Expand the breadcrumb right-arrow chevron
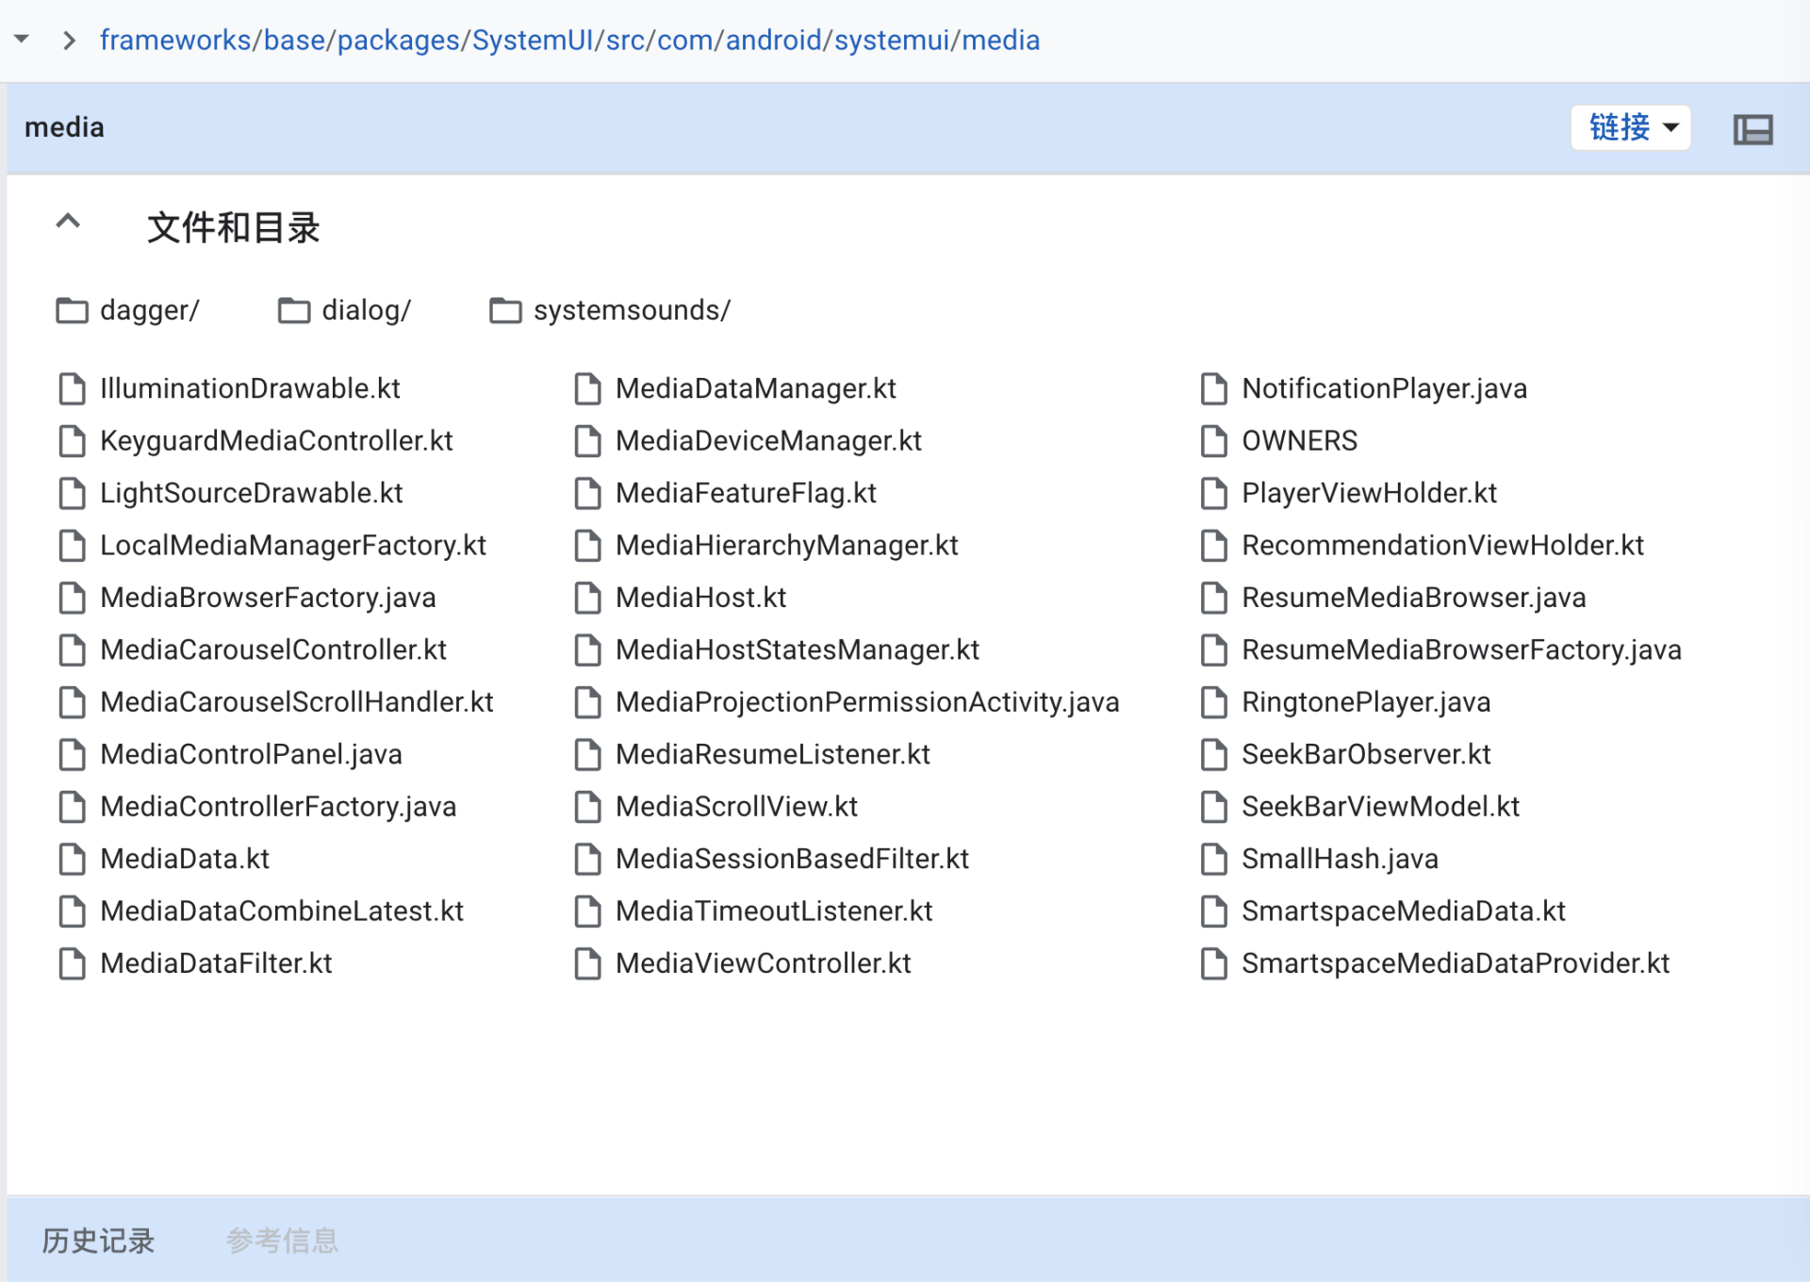This screenshot has height=1282, width=1810. coord(68,40)
